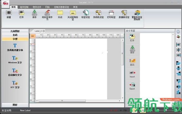The height and width of the screenshot is (114, 182).
Task: Save the label using the ribbon 保存 icon
Action: tap(34, 13)
